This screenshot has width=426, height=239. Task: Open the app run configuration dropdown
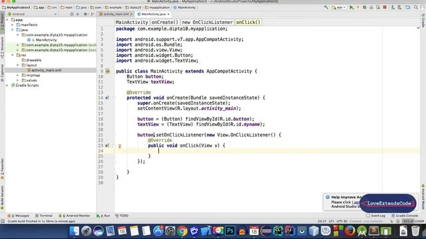[339, 7]
